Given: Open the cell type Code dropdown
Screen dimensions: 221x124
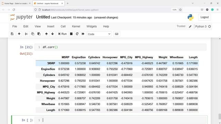Looking at the screenshot, I should pos(99,34).
